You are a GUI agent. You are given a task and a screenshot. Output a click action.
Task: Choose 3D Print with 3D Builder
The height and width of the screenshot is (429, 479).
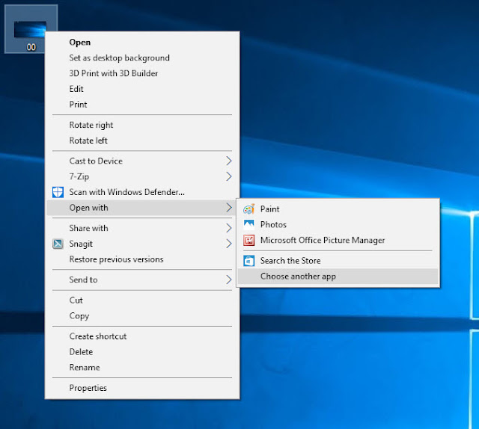click(x=142, y=73)
